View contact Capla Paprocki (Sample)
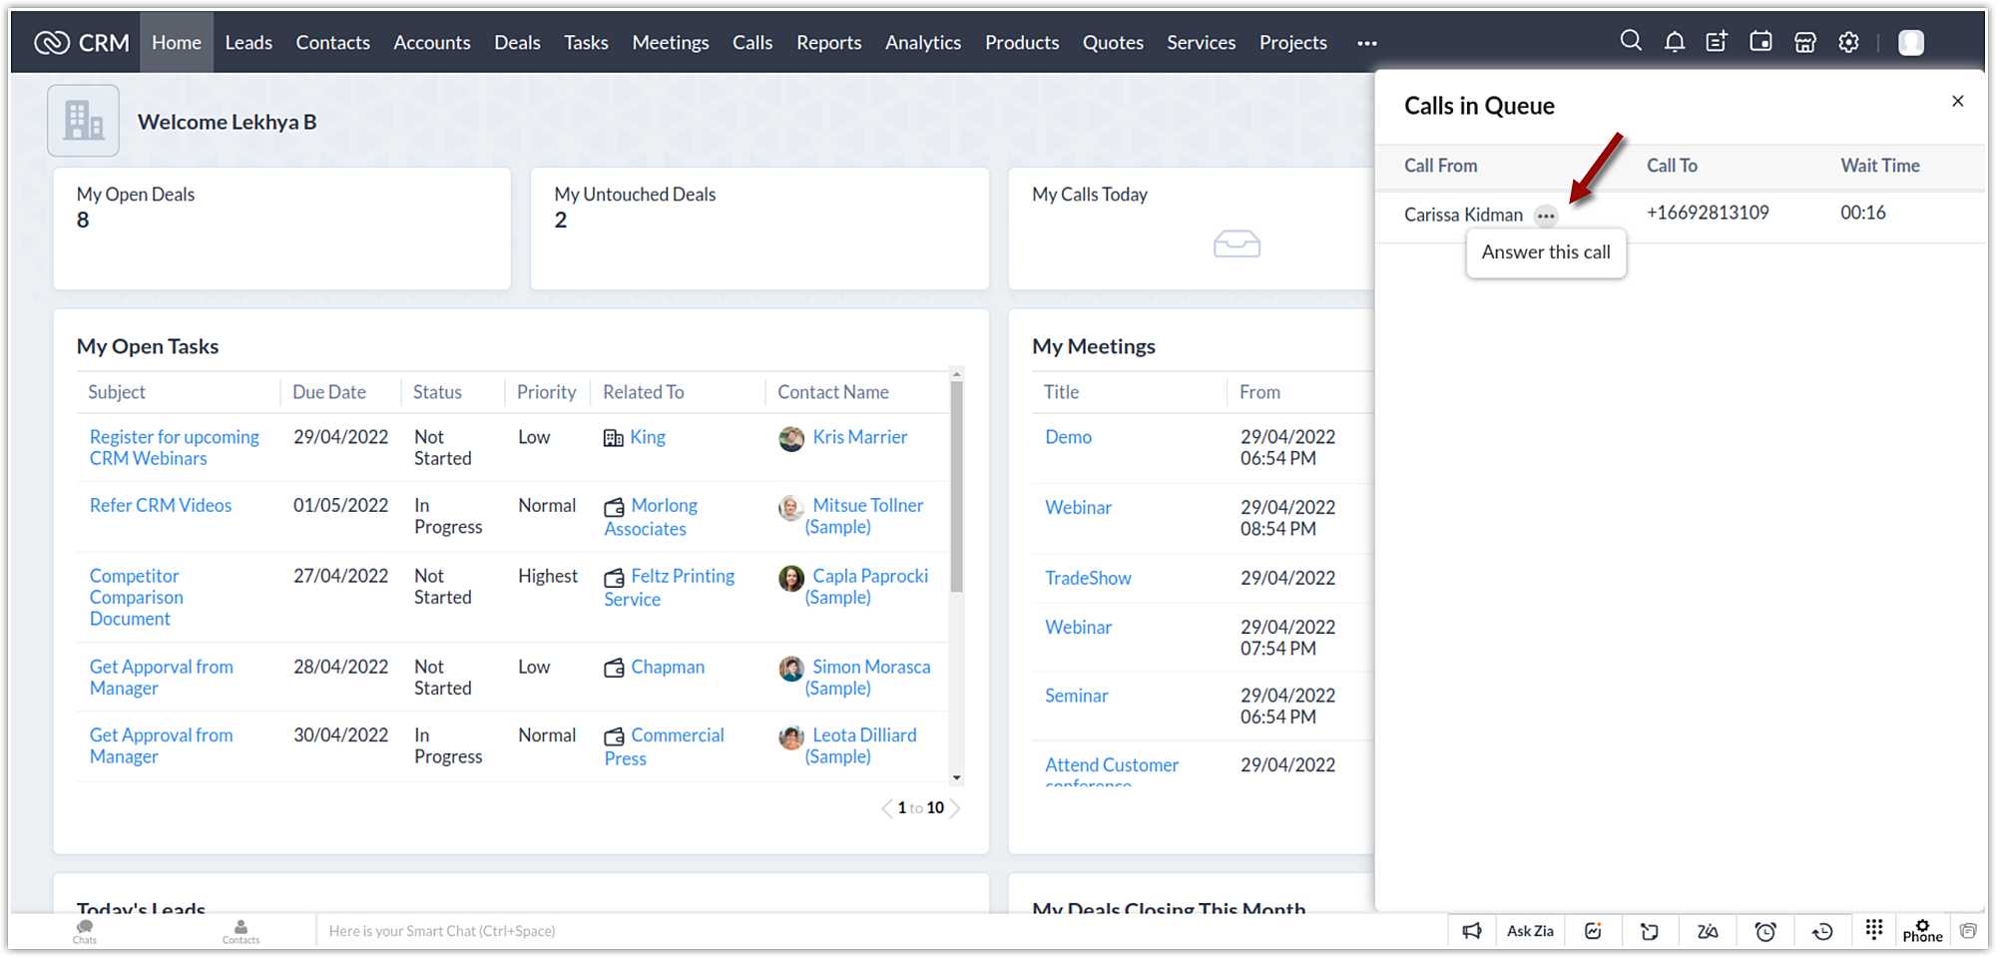 point(867,587)
